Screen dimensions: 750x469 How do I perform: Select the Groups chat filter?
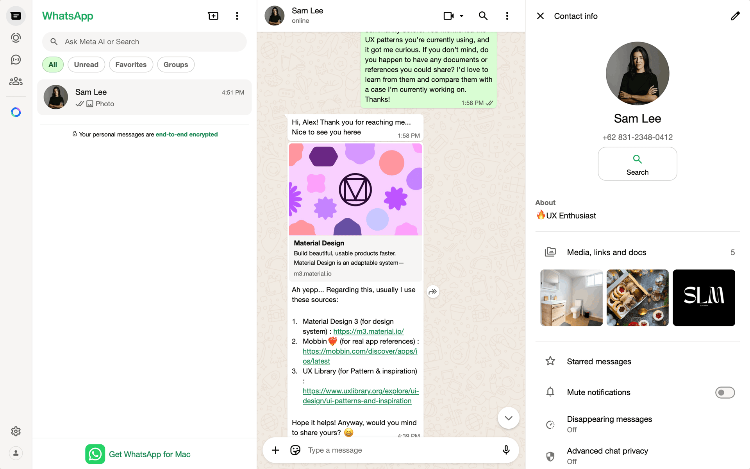pos(176,64)
